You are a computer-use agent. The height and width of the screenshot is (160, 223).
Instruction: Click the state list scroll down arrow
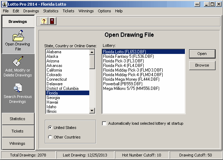(92, 111)
